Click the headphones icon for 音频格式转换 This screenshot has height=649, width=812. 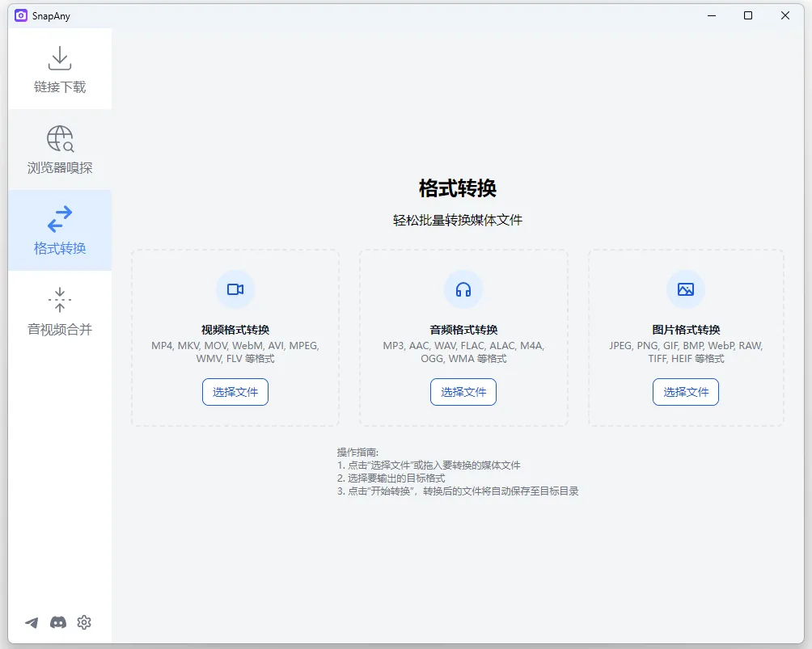(463, 289)
